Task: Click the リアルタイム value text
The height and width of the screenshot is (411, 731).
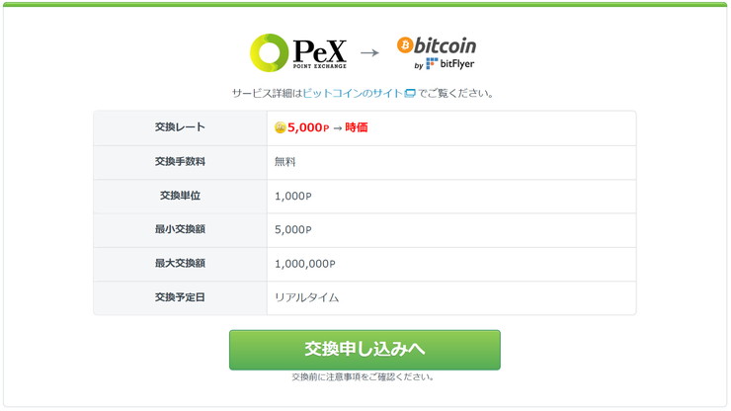Action: coord(307,297)
